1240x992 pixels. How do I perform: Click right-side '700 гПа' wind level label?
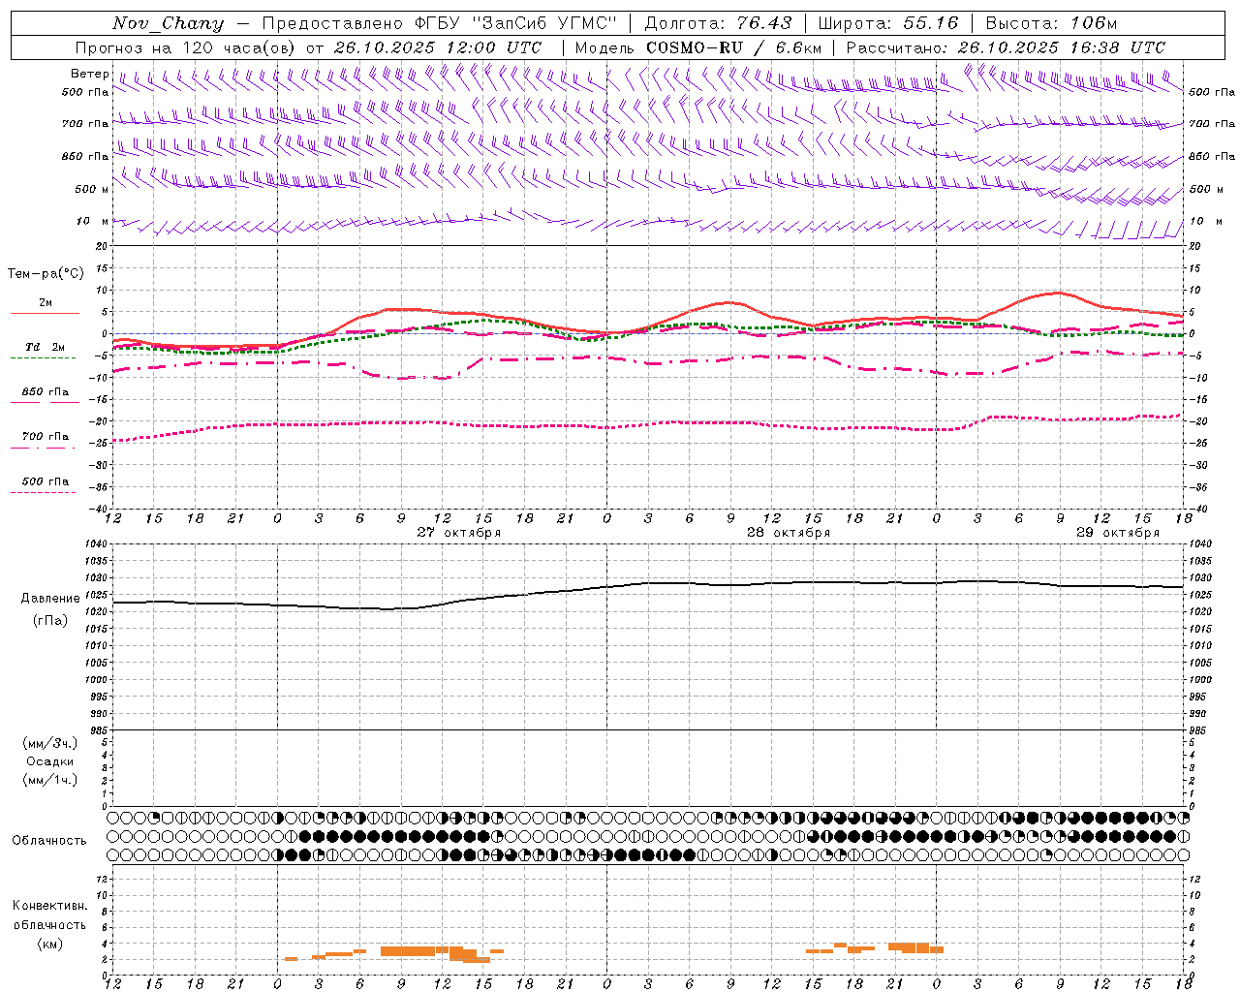(1212, 124)
